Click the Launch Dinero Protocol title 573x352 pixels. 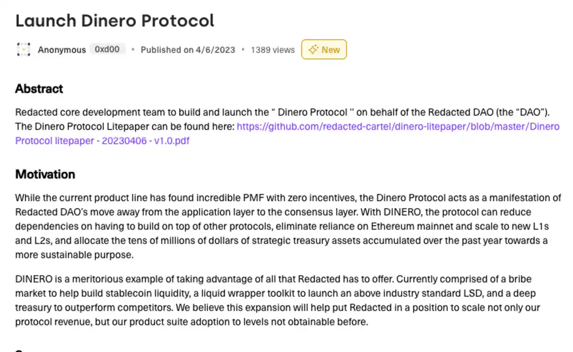(x=115, y=21)
